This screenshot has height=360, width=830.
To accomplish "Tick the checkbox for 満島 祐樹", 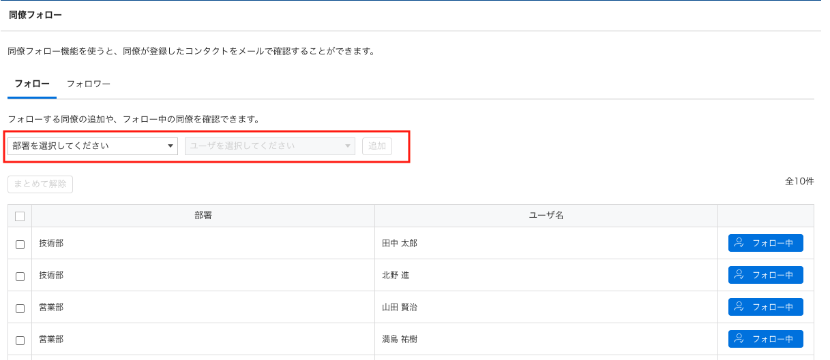I will tap(20, 340).
